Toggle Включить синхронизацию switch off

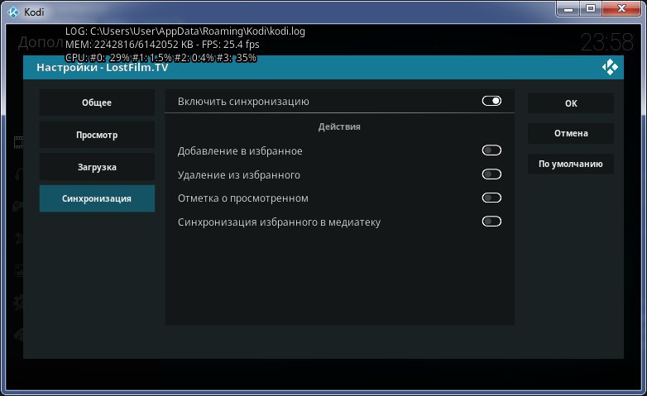pos(491,101)
